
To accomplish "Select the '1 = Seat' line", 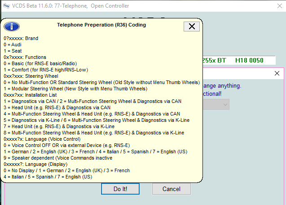I will click(13, 51).
